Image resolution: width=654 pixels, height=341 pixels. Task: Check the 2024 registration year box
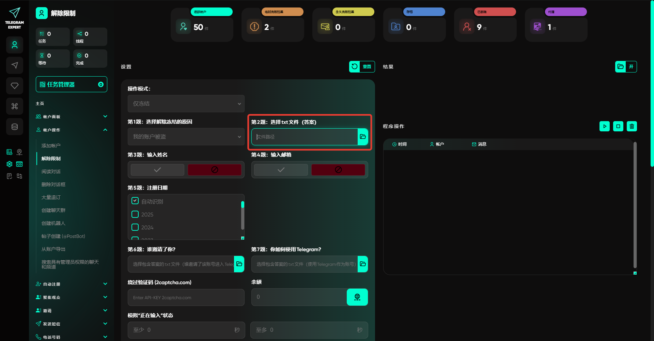coord(135,227)
